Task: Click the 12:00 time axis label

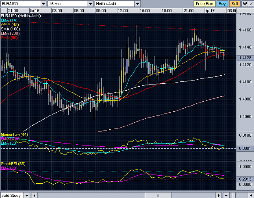Action: 123,11
